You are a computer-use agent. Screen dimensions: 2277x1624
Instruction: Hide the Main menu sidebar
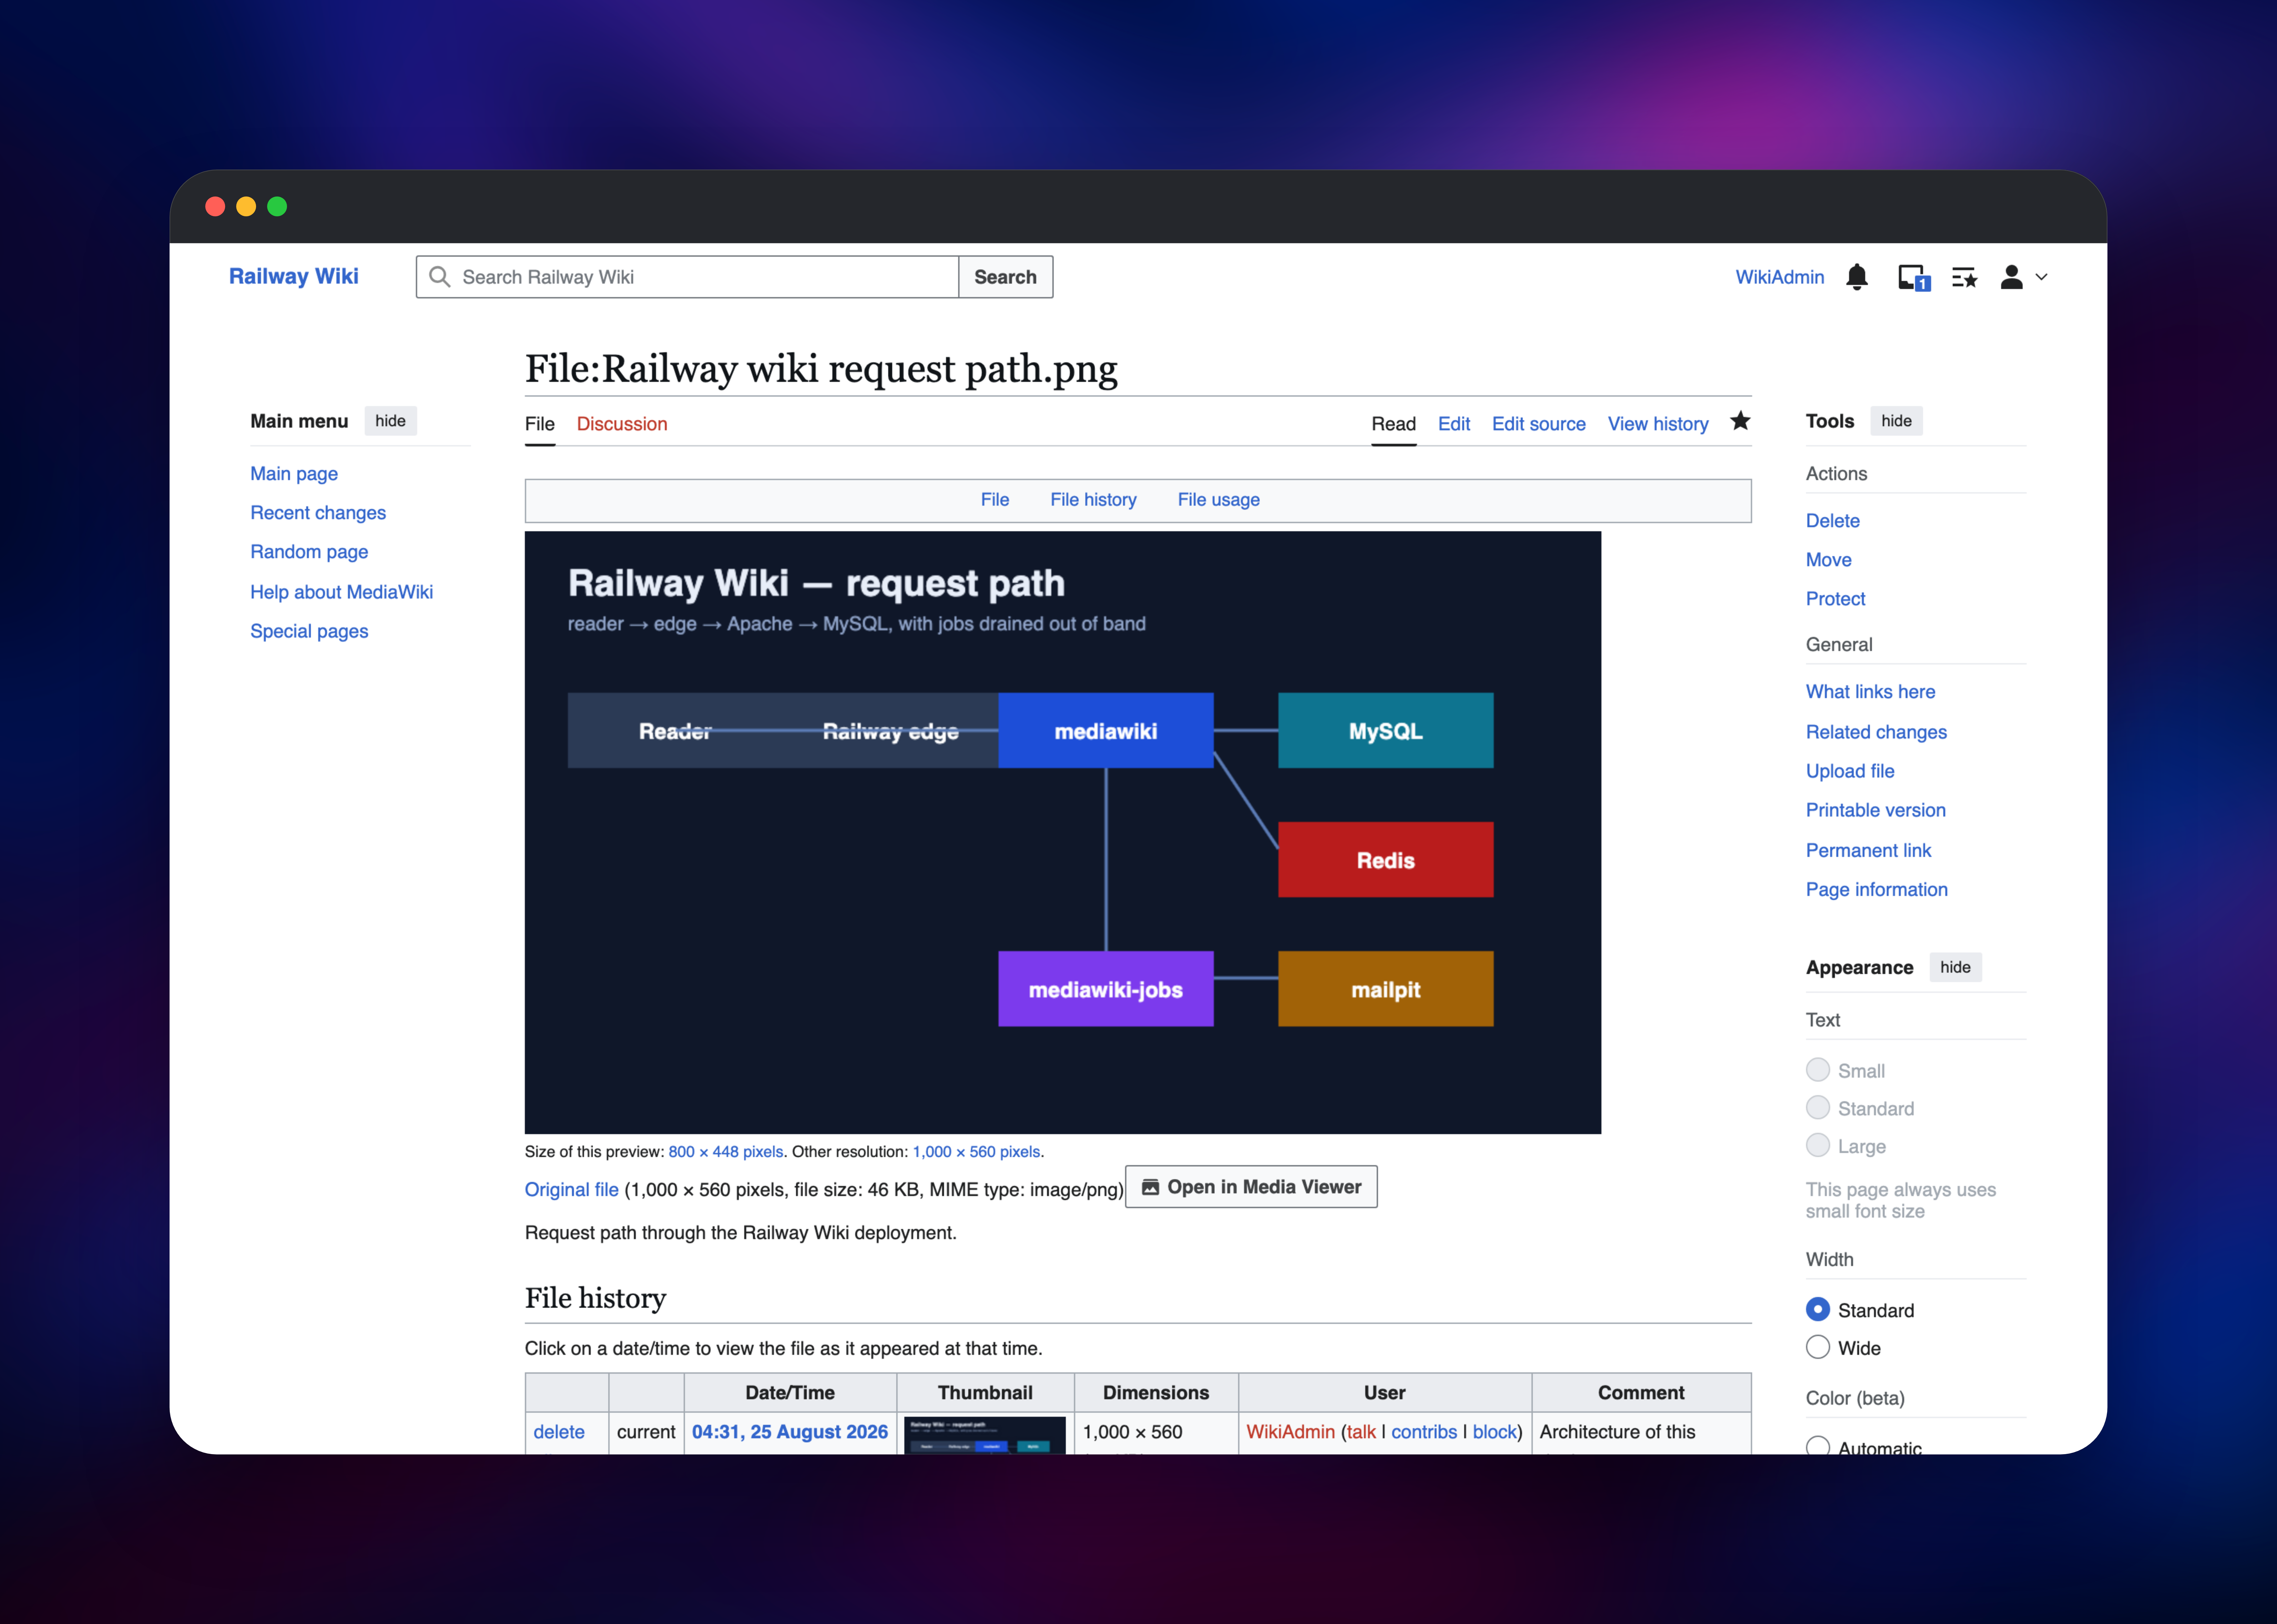click(390, 421)
